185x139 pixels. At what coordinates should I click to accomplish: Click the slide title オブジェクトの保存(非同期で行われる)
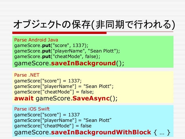[x=94, y=25]
